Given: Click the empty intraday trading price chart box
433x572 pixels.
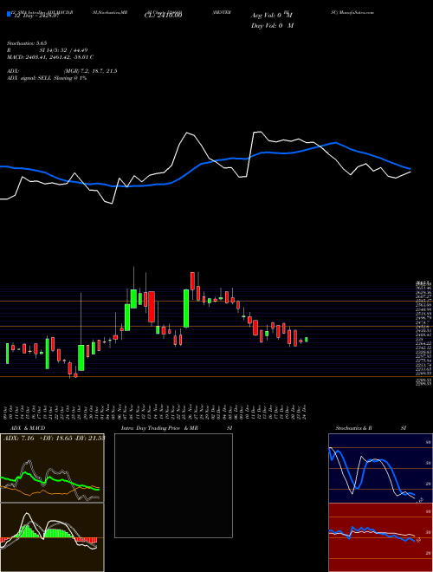Looking at the screenshot, I should click(173, 485).
